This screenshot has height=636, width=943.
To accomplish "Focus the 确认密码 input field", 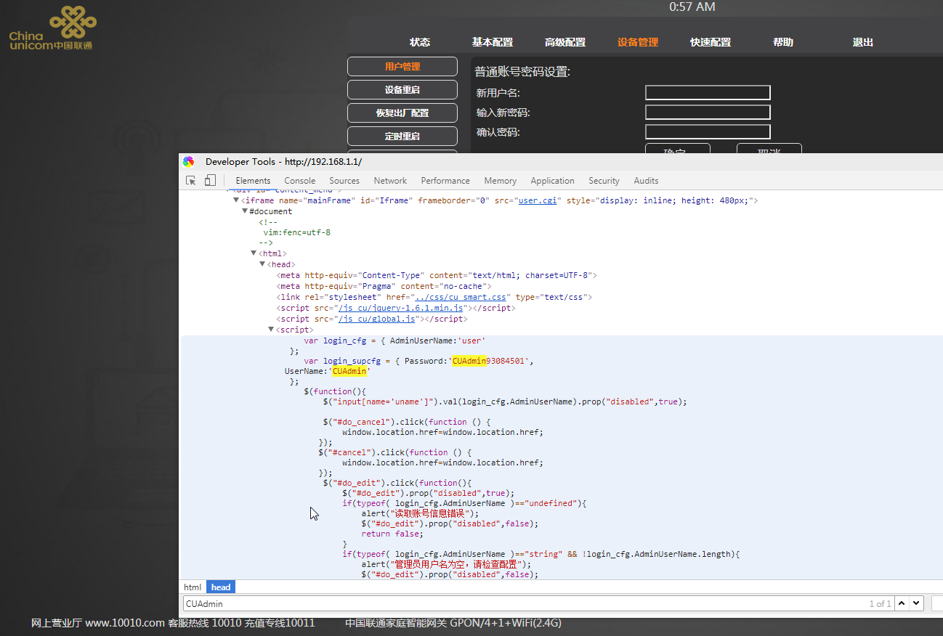I will click(x=708, y=131).
